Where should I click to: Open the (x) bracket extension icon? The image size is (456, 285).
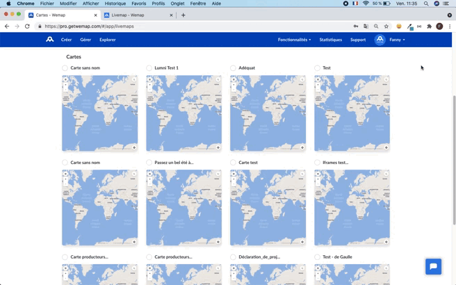pyautogui.click(x=419, y=26)
